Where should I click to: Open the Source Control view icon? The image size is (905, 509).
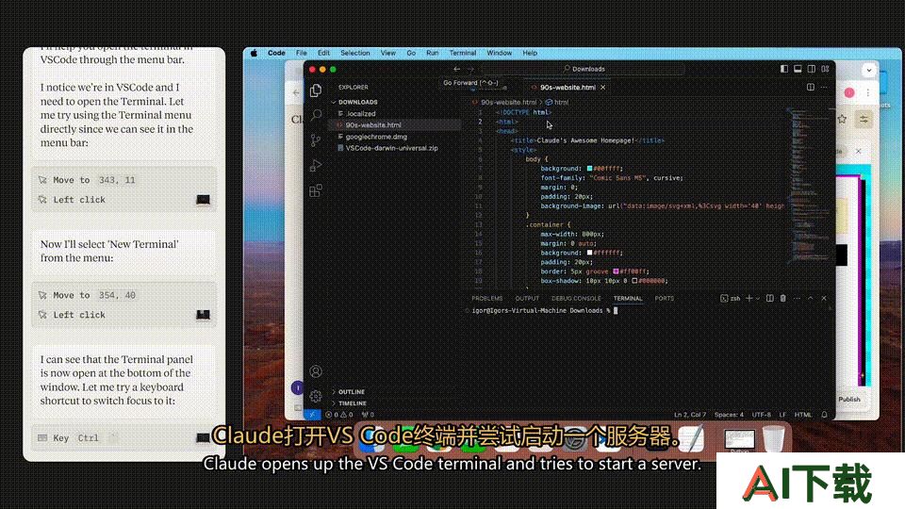coord(316,140)
